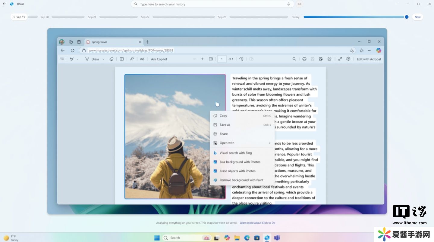The image size is (434, 242).
Task: Open Microsoft Teams from the taskbar
Action: (277, 238)
